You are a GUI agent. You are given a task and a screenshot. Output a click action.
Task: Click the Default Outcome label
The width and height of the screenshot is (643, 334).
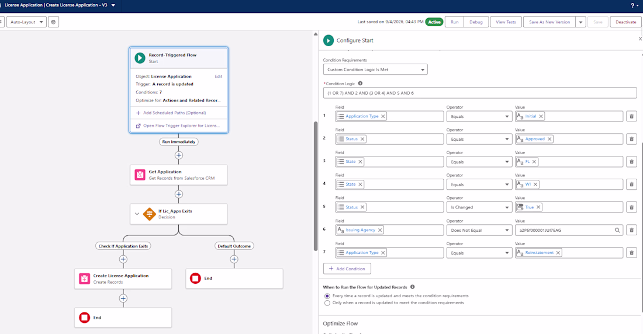(x=234, y=246)
